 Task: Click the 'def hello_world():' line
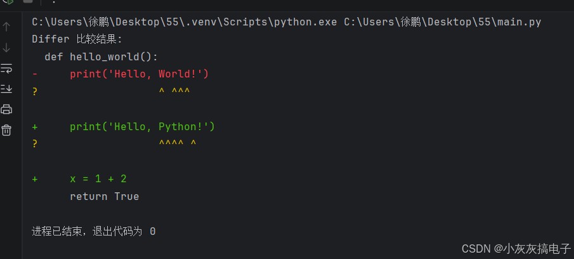pos(101,56)
